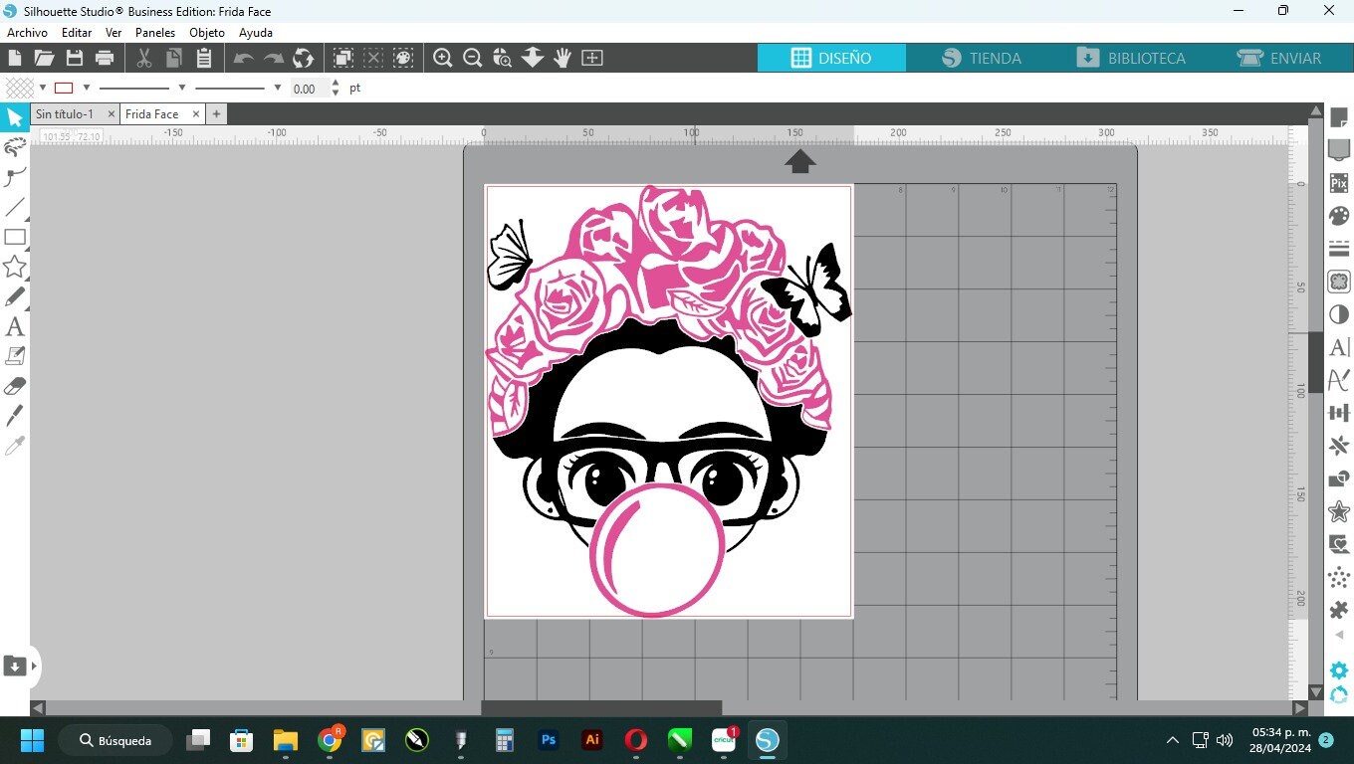Select the Eraser tool
Screen dimensions: 1354x764
(x=15, y=385)
